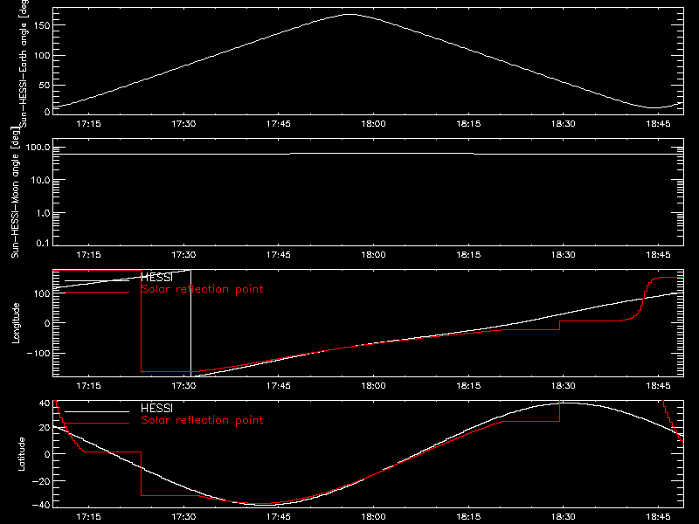Click white HESSI legend line sample in Latitude plot
The height and width of the screenshot is (524, 699).
(x=97, y=411)
